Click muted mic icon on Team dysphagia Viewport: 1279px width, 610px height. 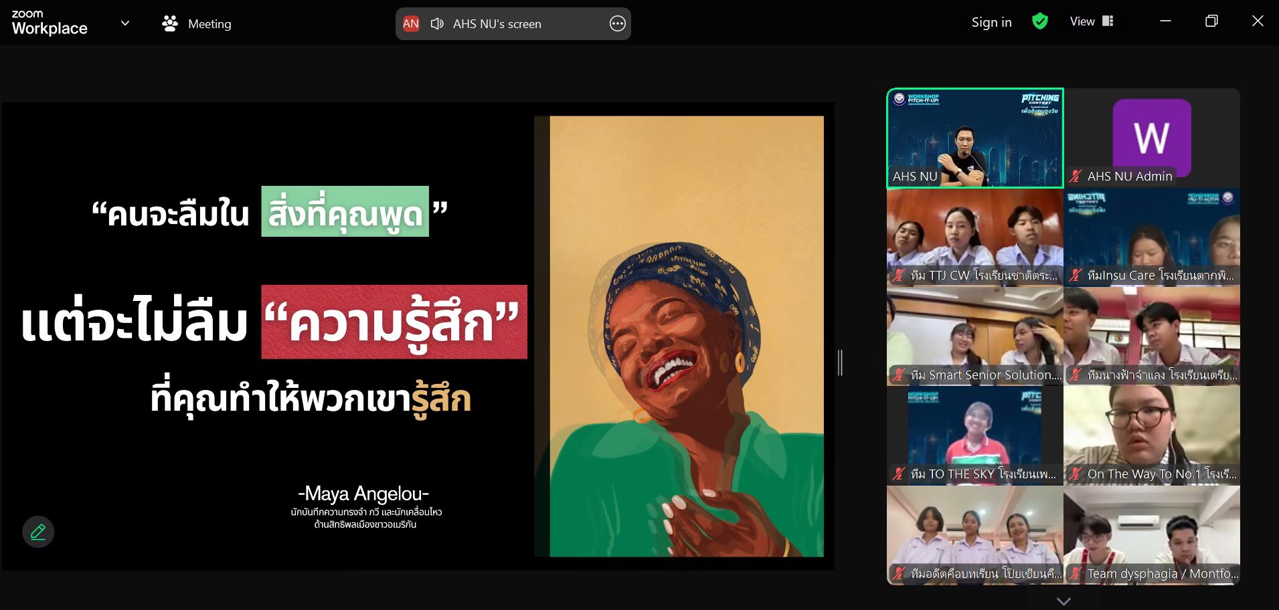1075,574
